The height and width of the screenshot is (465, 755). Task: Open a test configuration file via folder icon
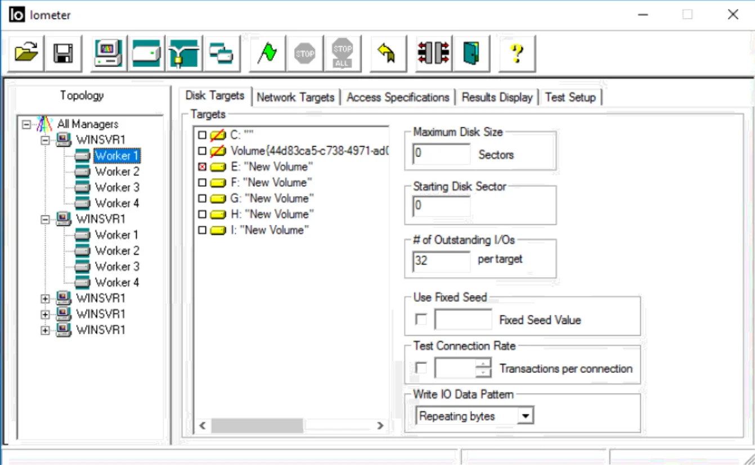pyautogui.click(x=26, y=53)
